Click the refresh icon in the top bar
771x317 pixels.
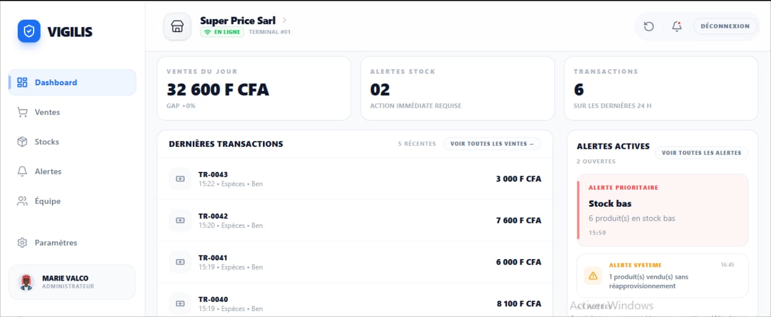coord(648,26)
